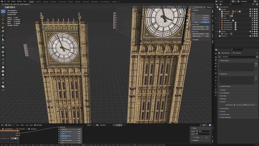Select the Knife tool
The width and height of the screenshot is (259, 146).
[x=3, y=63]
